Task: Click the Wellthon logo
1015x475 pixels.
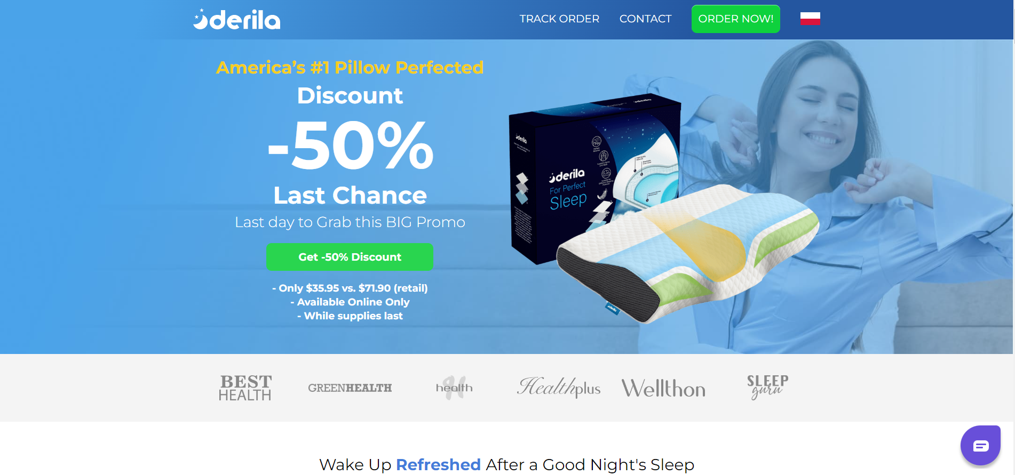Action: point(663,388)
